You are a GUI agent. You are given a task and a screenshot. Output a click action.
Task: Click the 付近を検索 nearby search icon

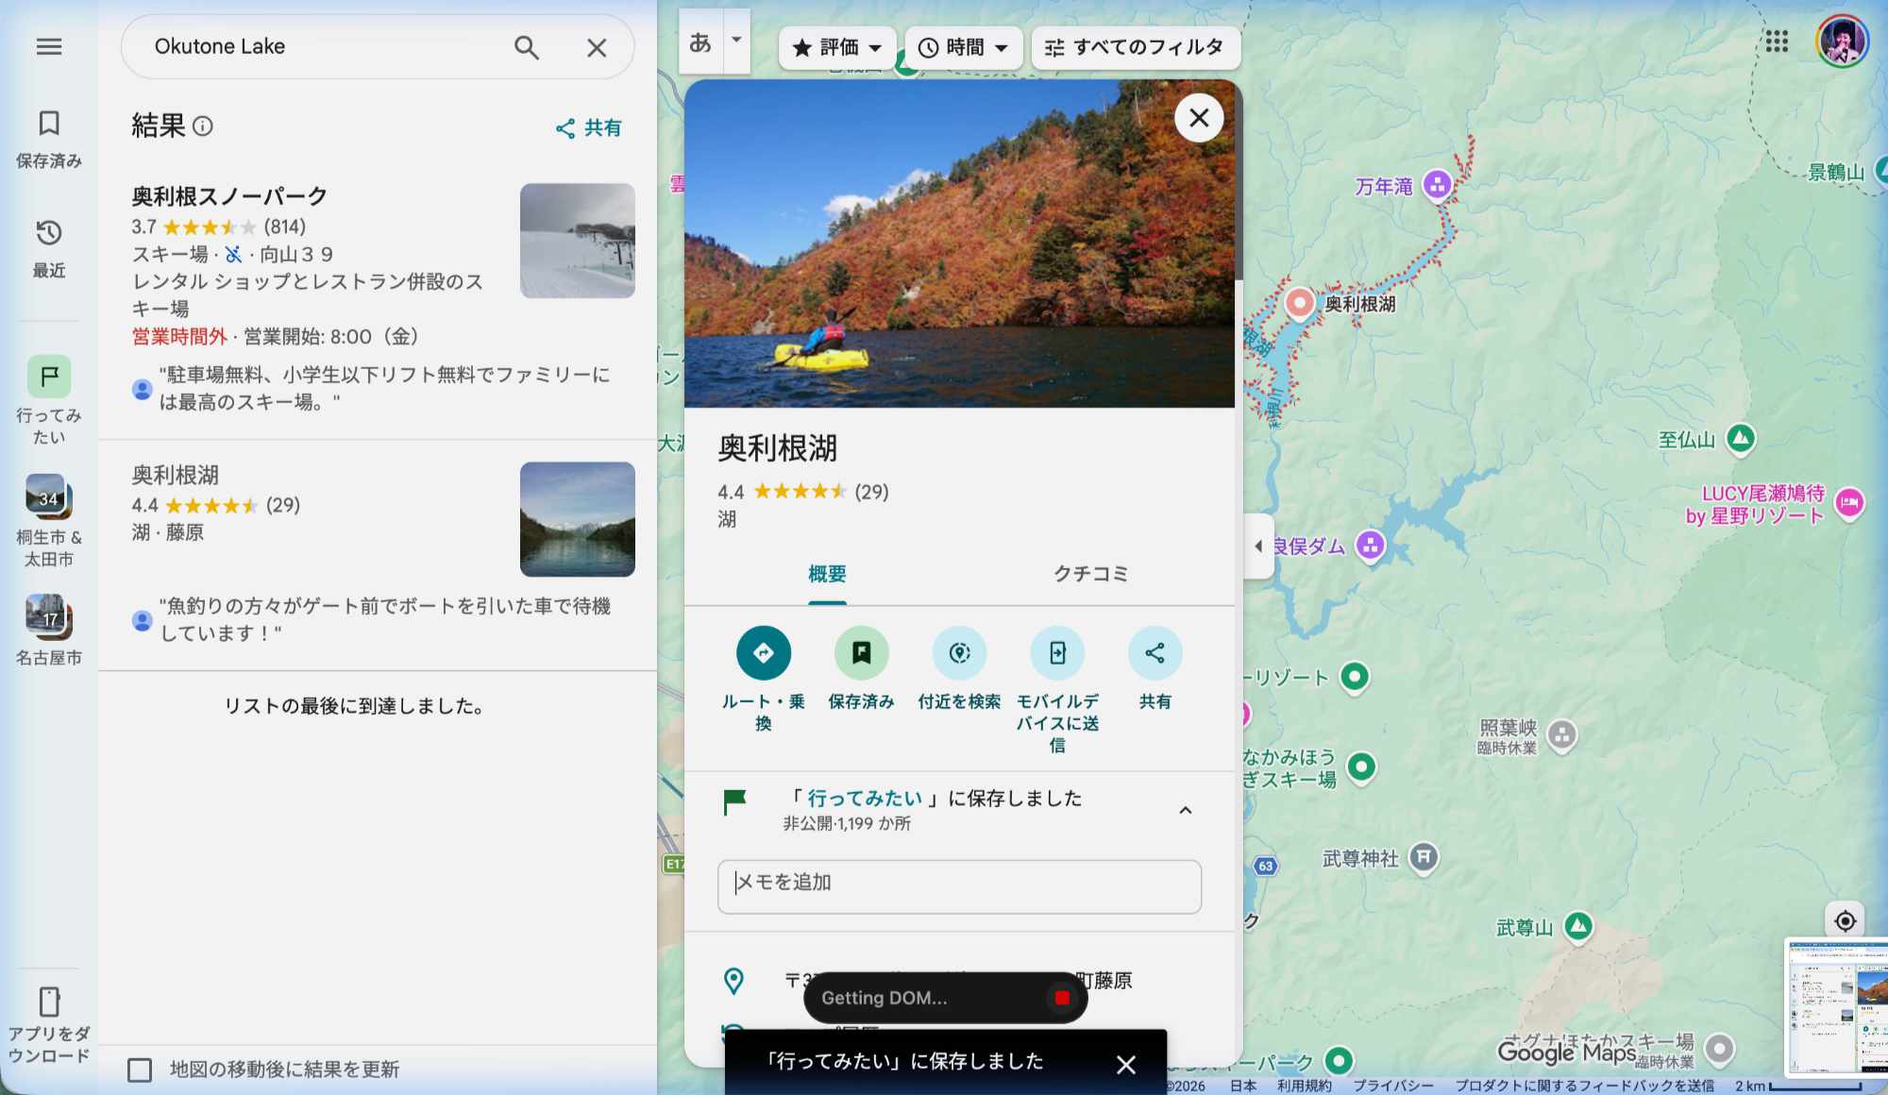(959, 652)
